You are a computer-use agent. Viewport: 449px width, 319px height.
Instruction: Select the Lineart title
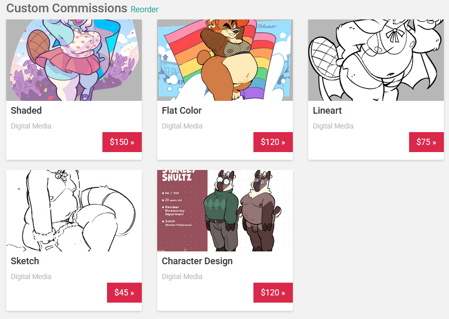click(327, 111)
